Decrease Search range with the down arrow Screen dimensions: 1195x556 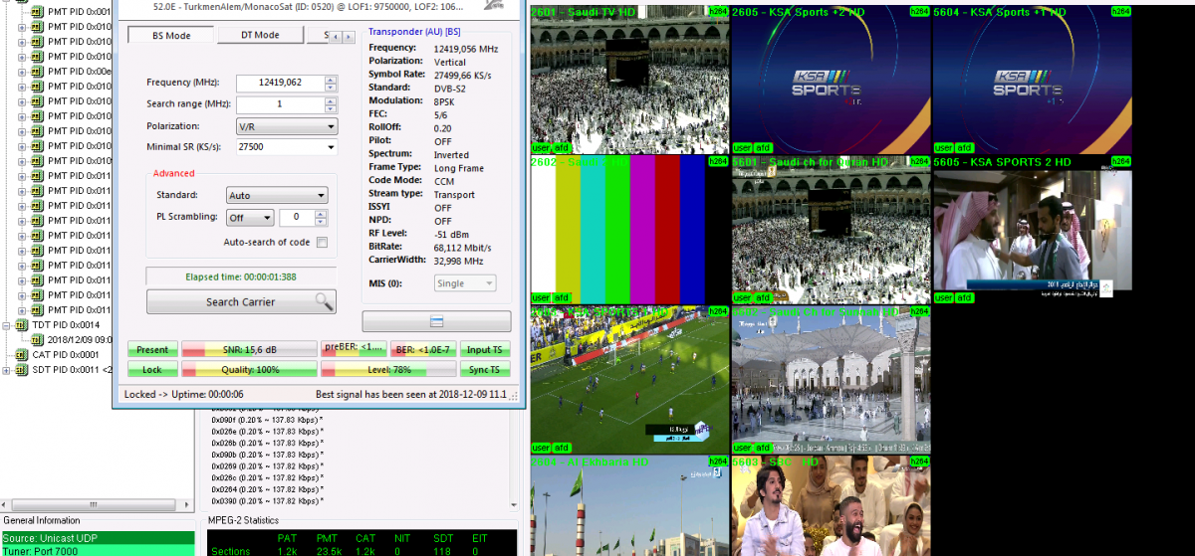(332, 108)
